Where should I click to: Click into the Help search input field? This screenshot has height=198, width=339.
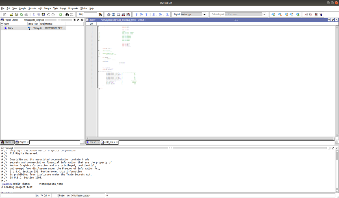(x=90, y=14)
